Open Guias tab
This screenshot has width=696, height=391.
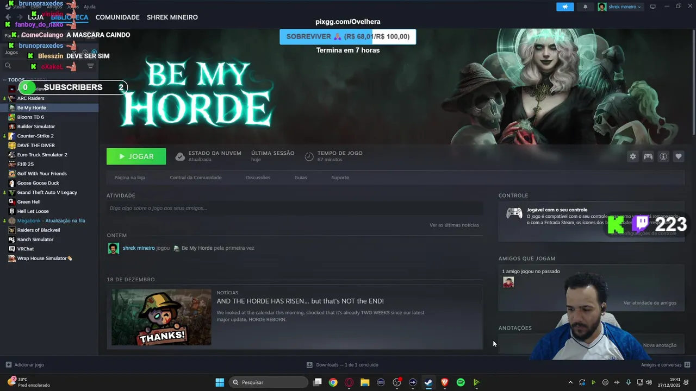point(301,178)
